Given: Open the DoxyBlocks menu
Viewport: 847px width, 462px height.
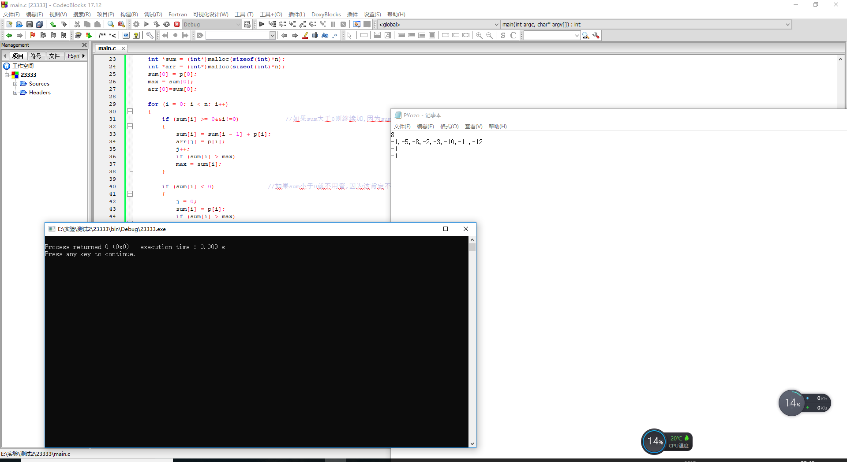Looking at the screenshot, I should 326,15.
